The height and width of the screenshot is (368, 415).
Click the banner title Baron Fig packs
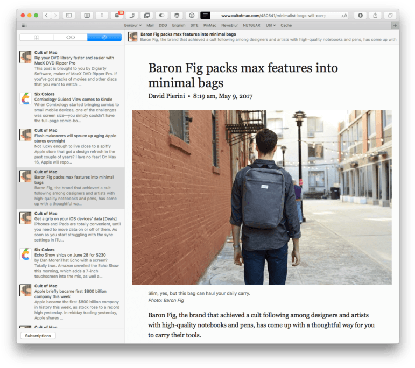[188, 34]
